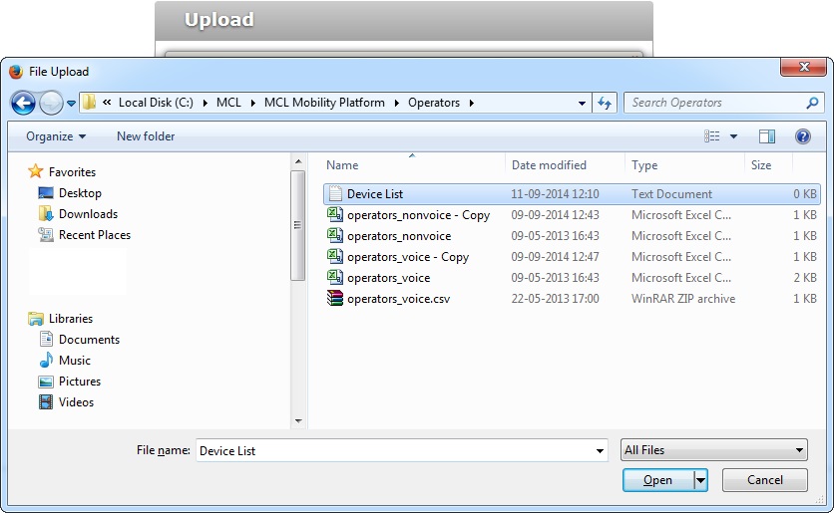
Task: Open more view options dropdown arrow
Action: 733,136
